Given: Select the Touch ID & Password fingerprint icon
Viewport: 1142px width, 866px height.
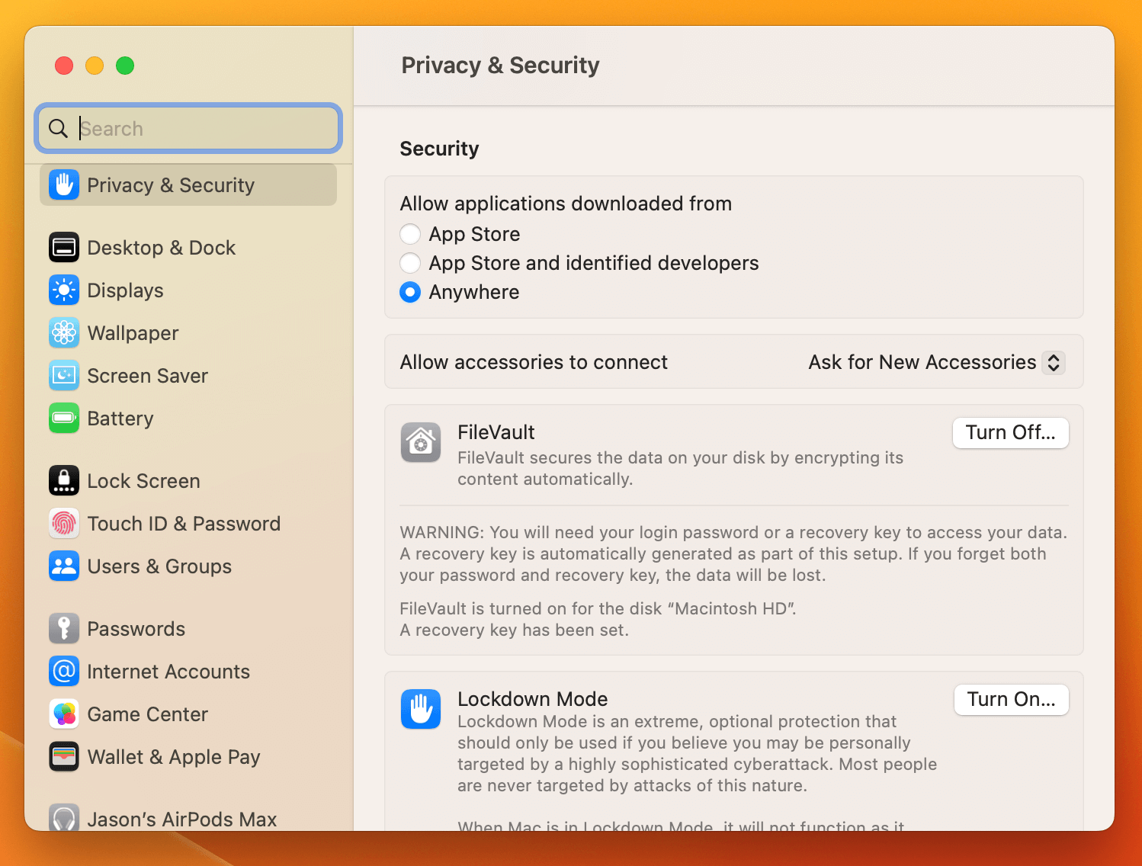Looking at the screenshot, I should click(x=64, y=523).
